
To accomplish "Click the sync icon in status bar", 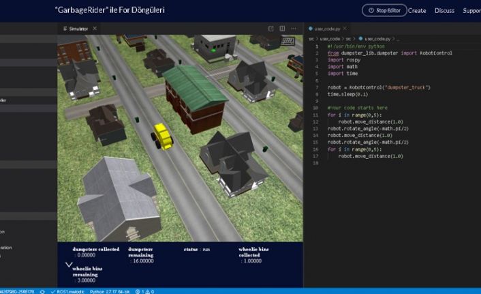I will [42, 291].
